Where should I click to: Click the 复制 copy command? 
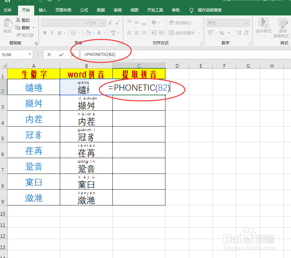26,28
